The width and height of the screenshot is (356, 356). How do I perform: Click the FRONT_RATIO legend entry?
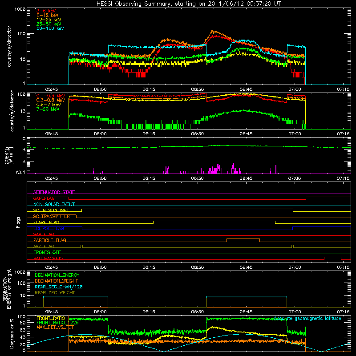click(x=51, y=318)
